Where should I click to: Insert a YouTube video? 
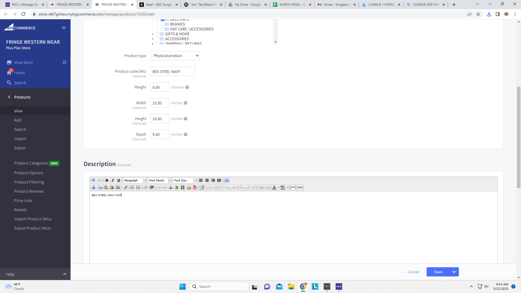click(x=195, y=187)
